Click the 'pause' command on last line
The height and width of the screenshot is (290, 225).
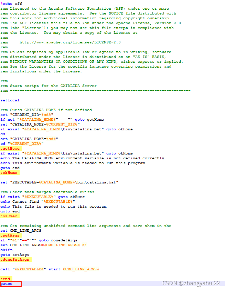[7, 284]
